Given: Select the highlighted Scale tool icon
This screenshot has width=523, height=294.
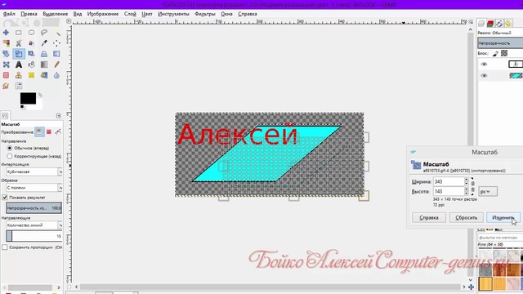Looking at the screenshot, I should [19, 54].
